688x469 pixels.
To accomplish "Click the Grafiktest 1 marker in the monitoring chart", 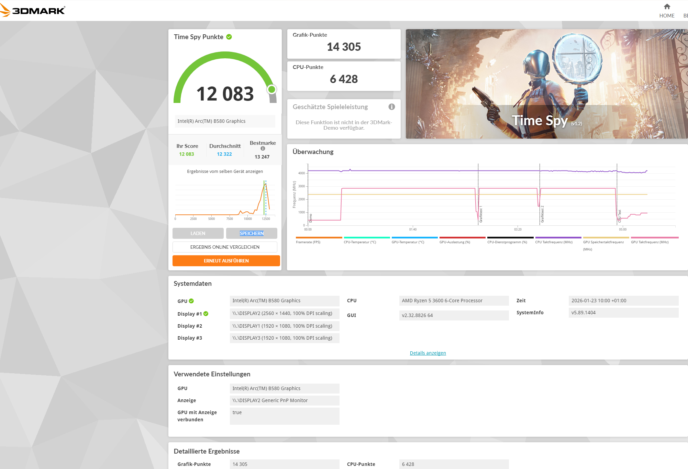I will pos(481,214).
